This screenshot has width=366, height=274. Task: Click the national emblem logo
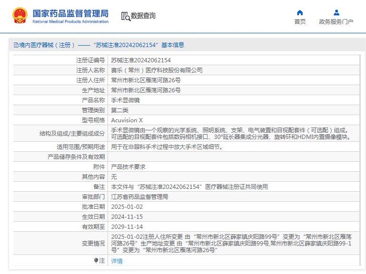pos(20,15)
